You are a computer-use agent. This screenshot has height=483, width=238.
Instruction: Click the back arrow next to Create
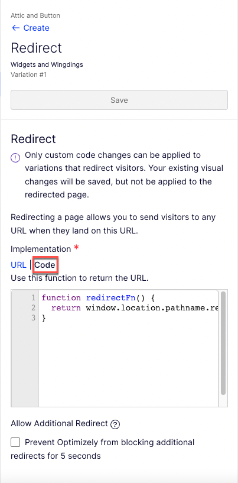click(16, 28)
